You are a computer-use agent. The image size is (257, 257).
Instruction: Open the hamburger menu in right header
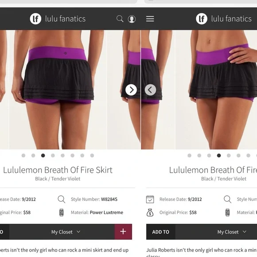click(x=150, y=19)
